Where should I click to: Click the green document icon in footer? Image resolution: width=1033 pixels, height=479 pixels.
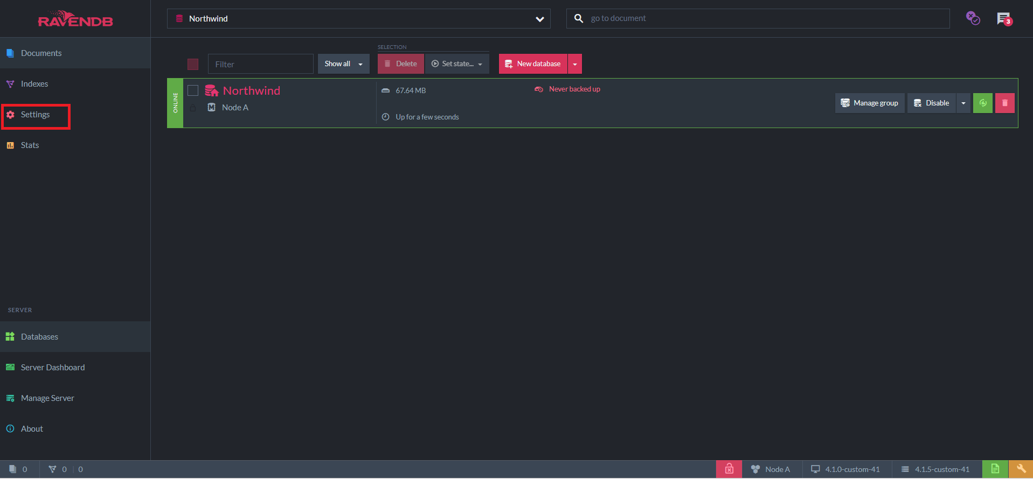click(995, 469)
